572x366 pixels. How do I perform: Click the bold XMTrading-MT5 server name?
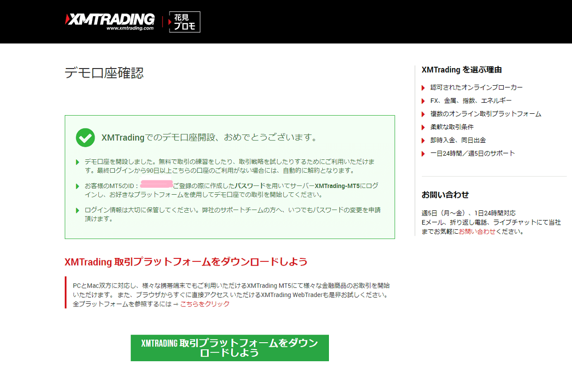point(337,186)
